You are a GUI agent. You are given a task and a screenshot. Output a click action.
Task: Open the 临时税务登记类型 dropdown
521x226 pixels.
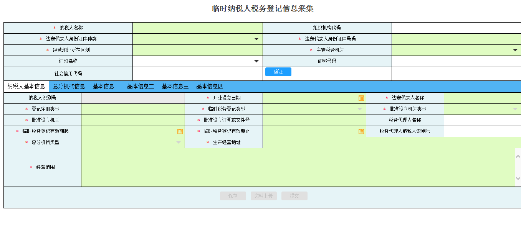359,109
